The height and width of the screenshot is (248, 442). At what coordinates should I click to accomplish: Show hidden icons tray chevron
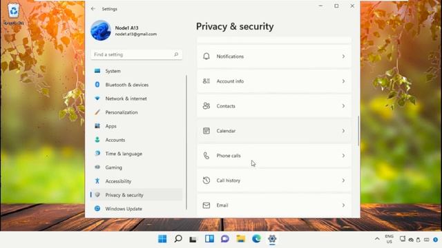377,239
